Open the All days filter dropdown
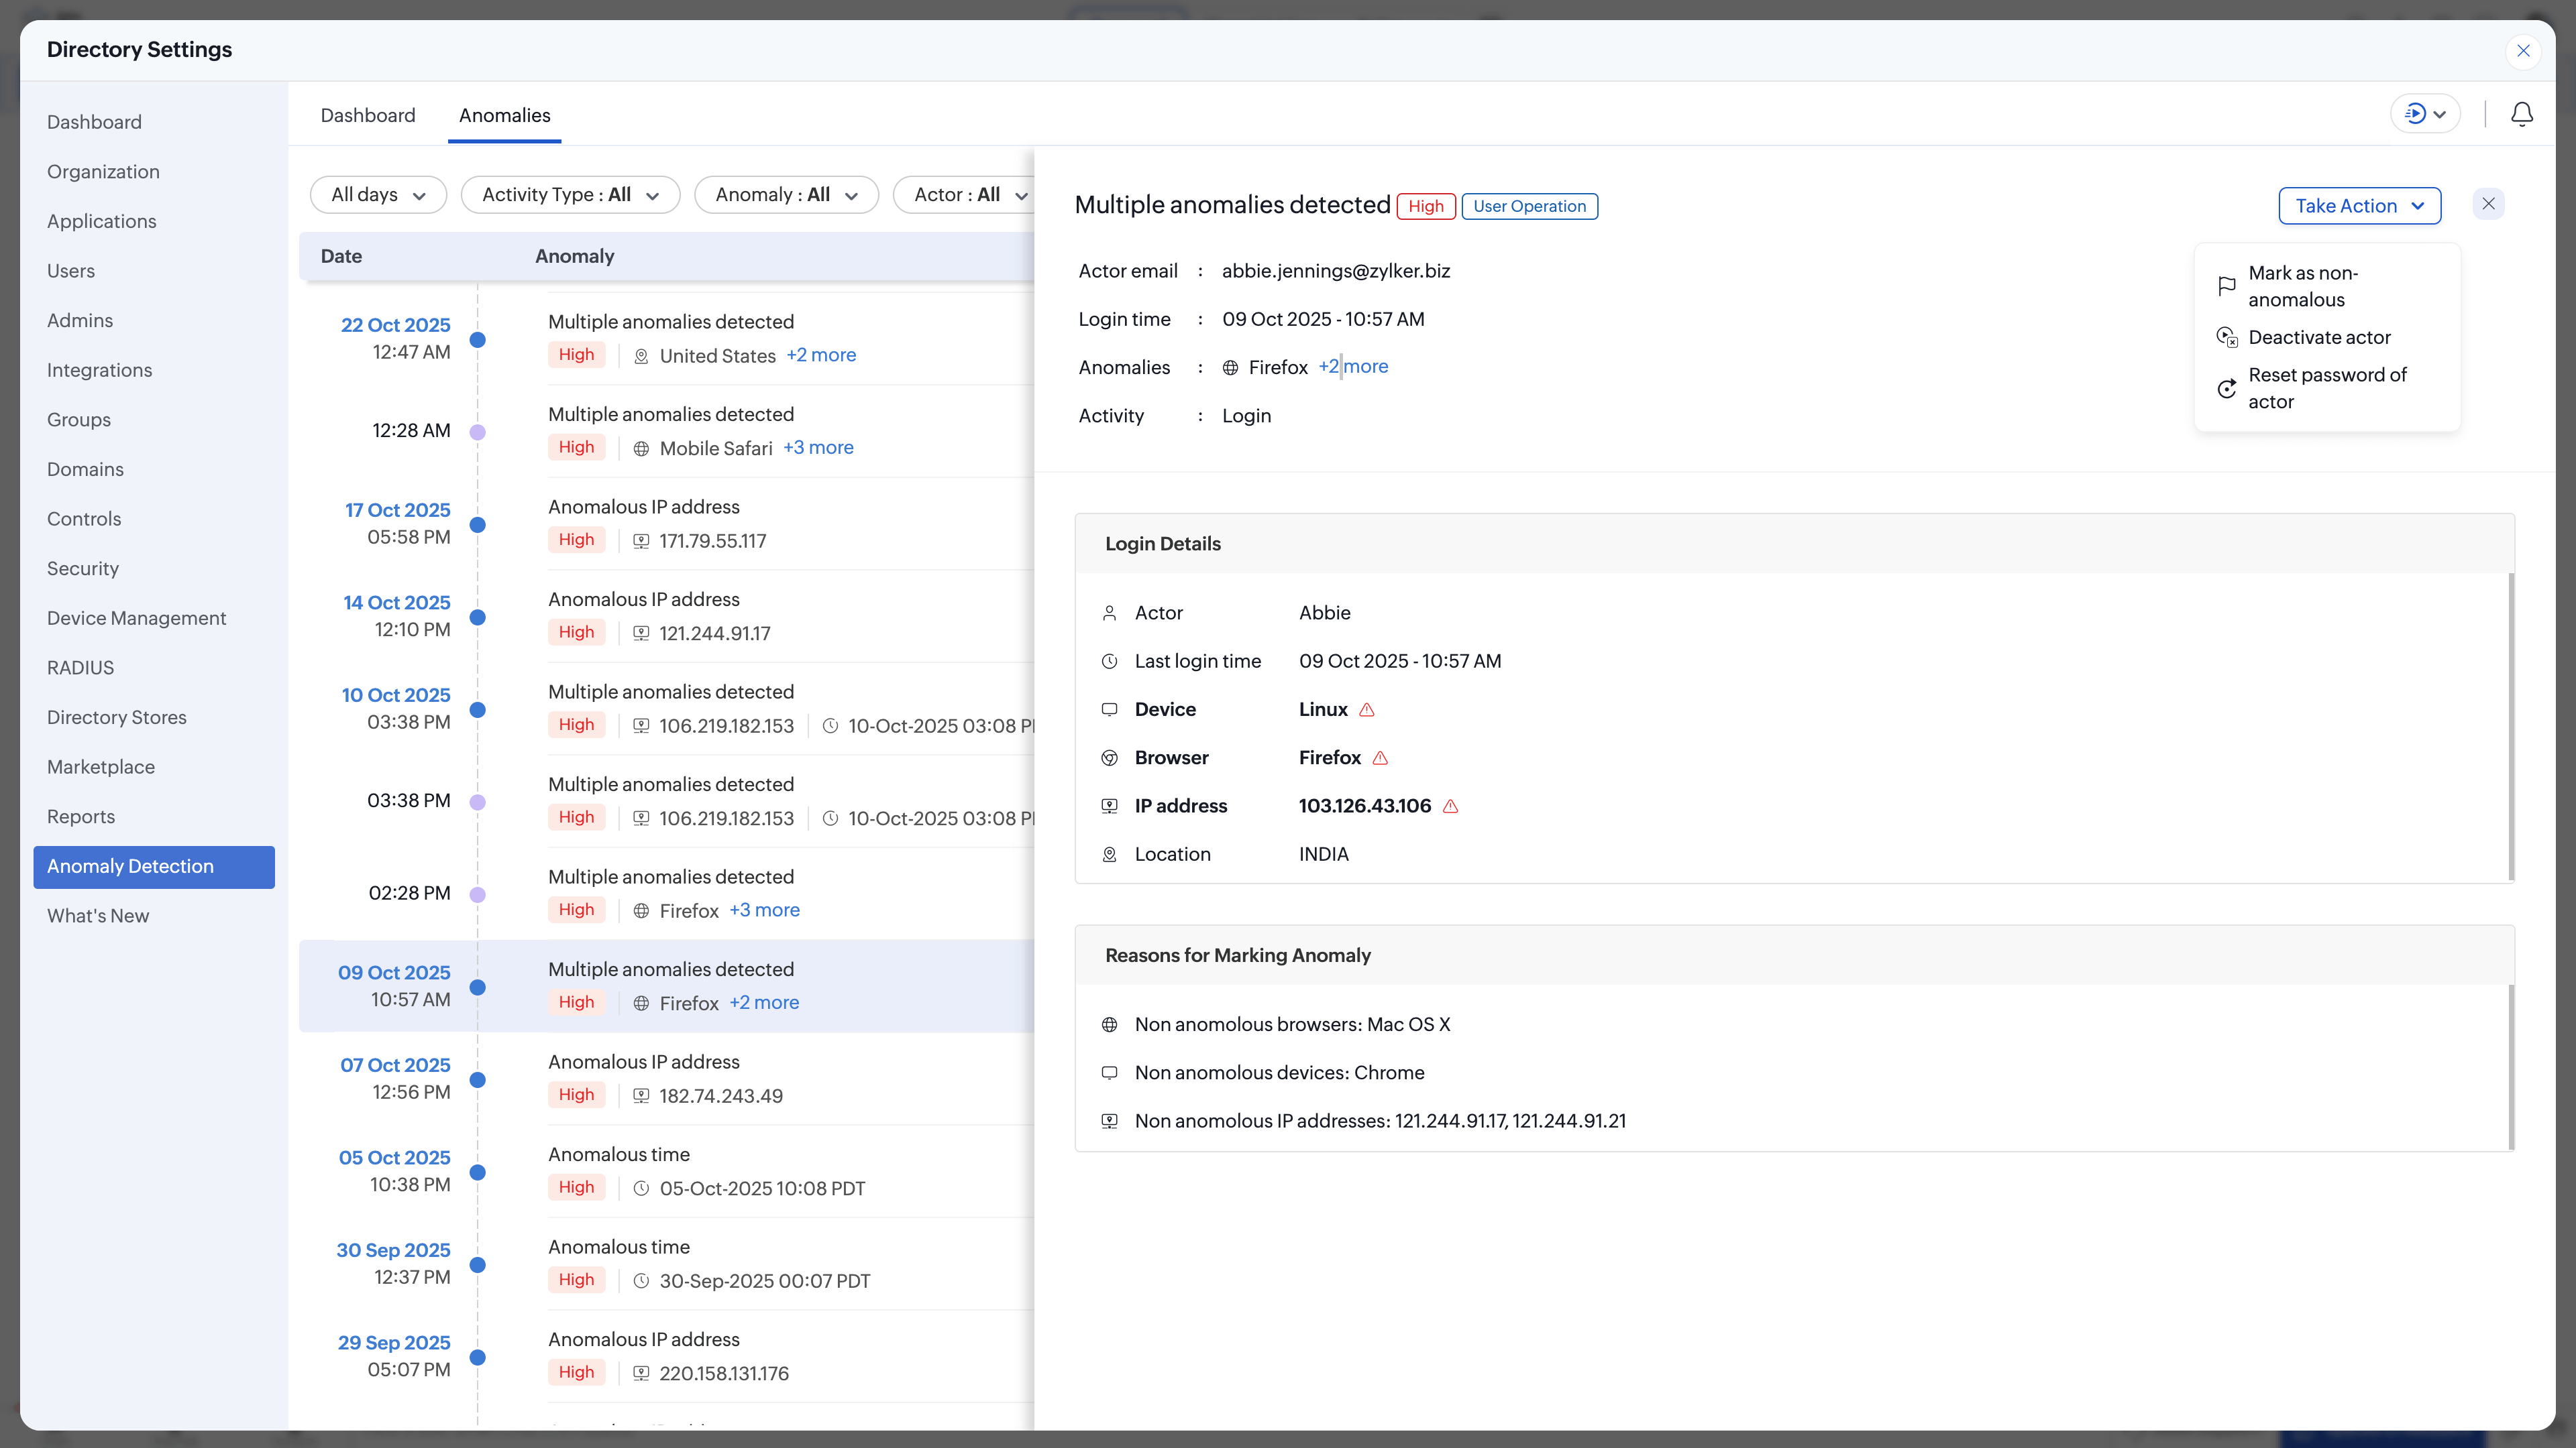This screenshot has width=2576, height=1448. (x=378, y=195)
